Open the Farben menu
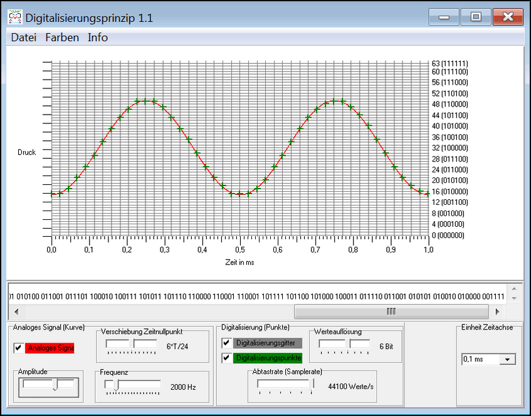 pos(62,37)
